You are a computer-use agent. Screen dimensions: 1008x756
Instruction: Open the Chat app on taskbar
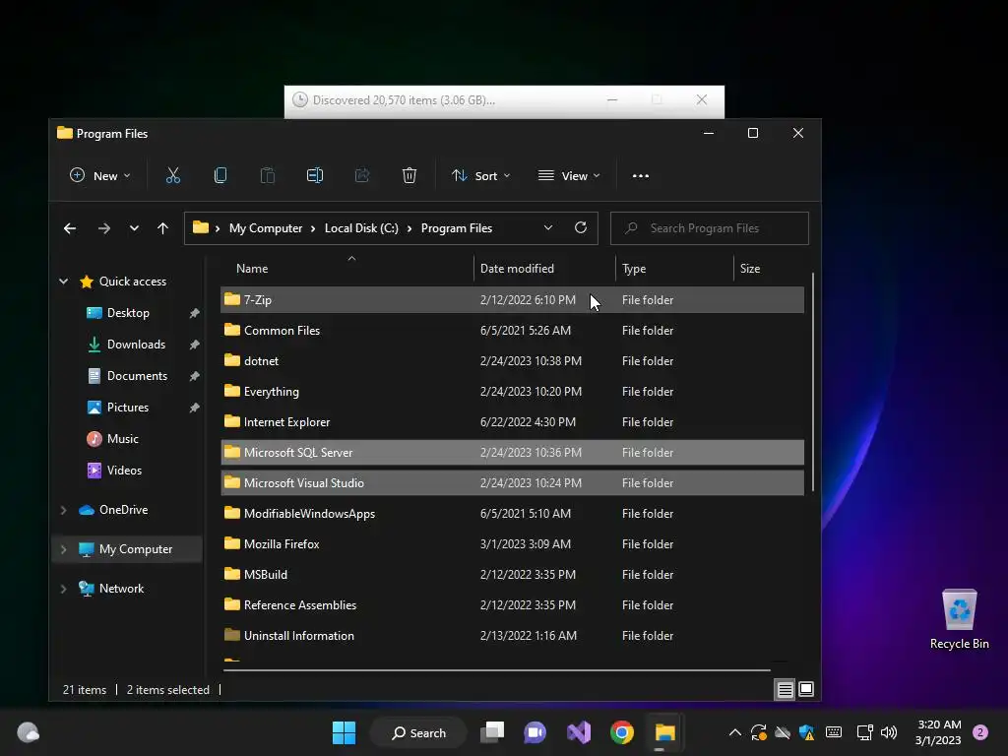click(x=535, y=732)
